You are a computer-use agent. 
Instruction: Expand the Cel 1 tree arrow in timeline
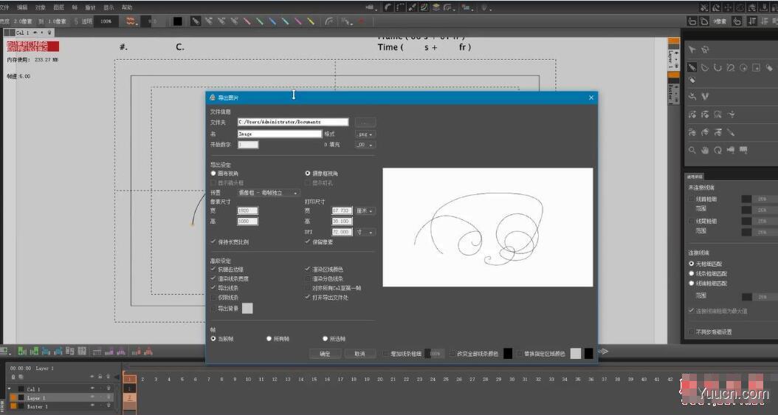point(10,388)
